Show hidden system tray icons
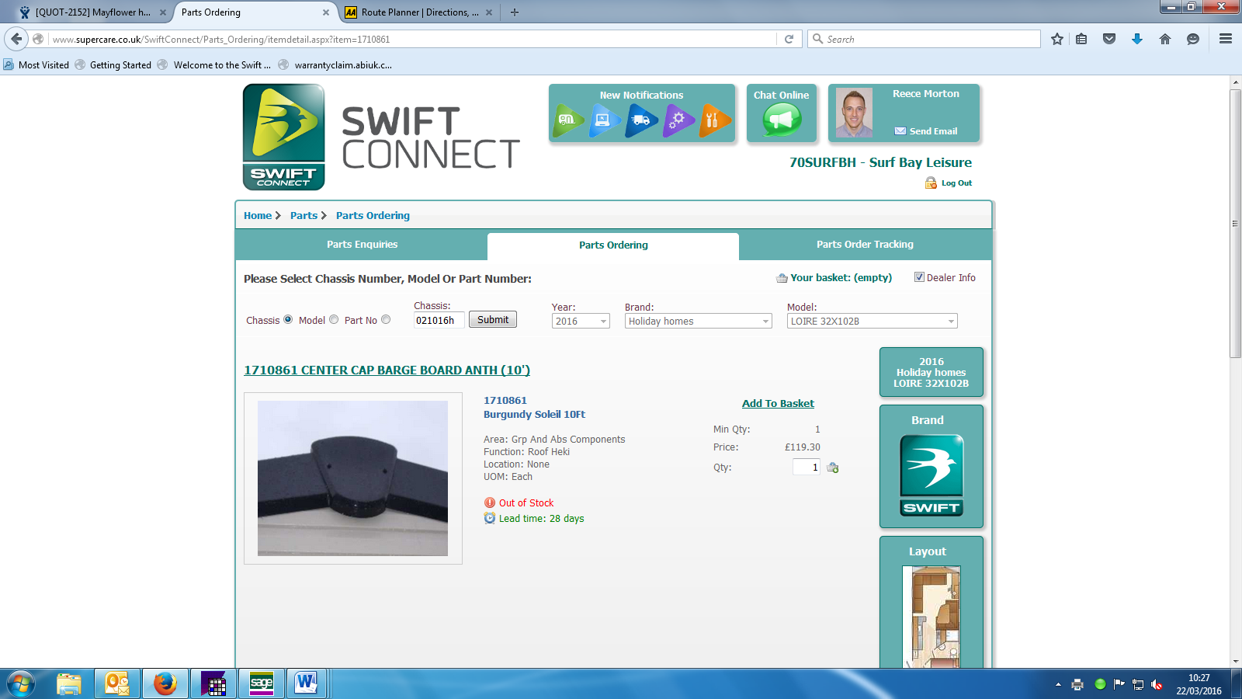 click(1058, 684)
